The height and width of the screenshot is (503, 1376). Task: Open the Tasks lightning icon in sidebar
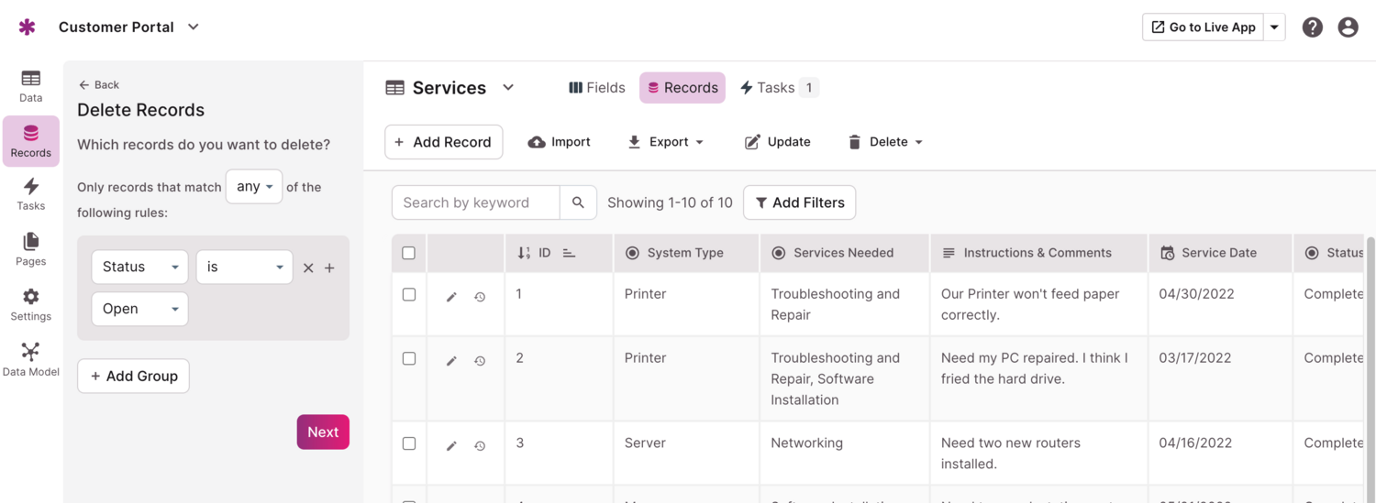coord(30,194)
